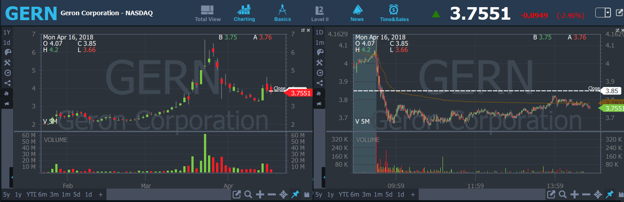Screen dimensions: 624x202
Task: Click magnifier zoom tool on right chart
Action: pyautogui.click(x=563, y=194)
